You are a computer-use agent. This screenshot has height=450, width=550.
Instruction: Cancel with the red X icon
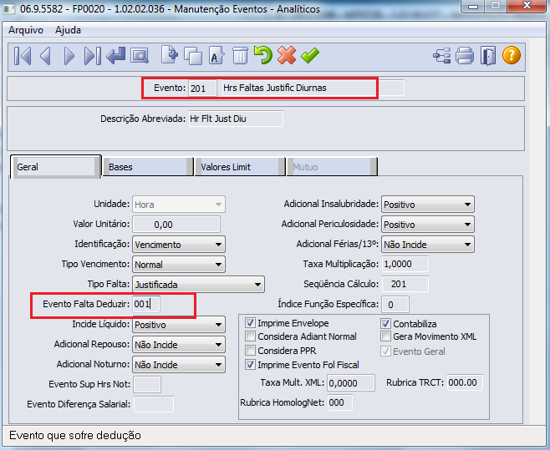coord(287,55)
